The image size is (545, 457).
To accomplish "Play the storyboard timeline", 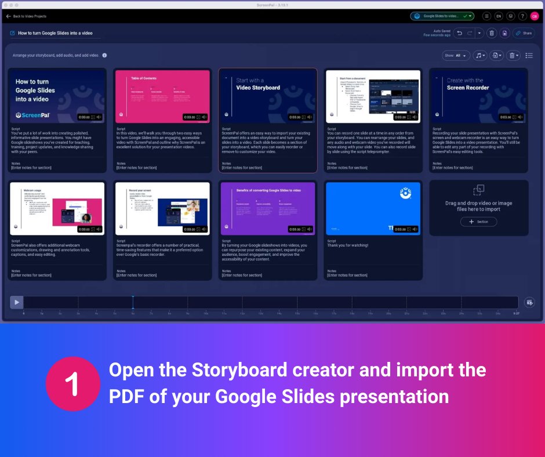I will [x=17, y=302].
